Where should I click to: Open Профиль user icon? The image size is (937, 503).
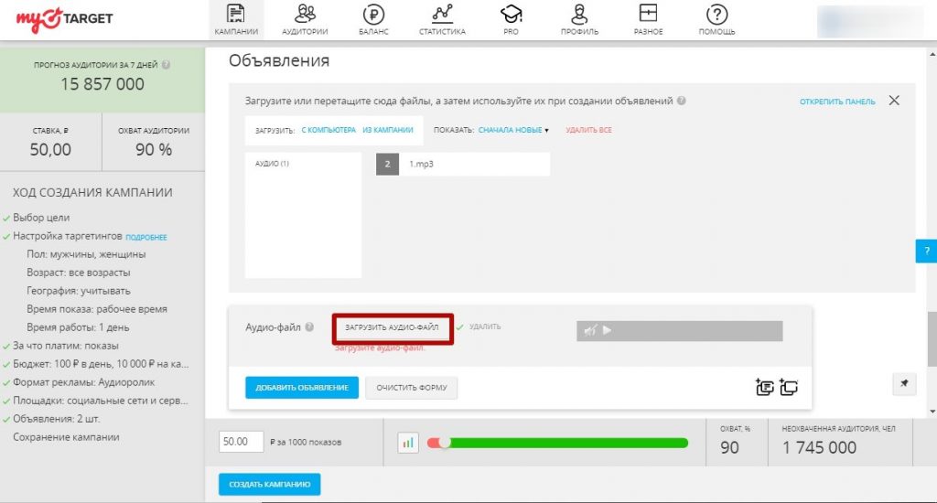coord(579,14)
